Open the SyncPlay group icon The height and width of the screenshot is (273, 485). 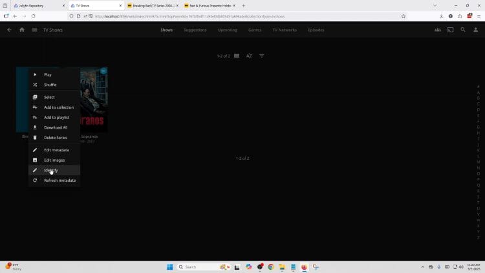coord(438,30)
